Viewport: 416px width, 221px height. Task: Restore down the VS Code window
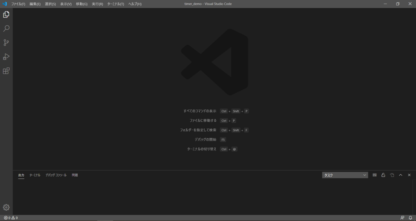[398, 4]
